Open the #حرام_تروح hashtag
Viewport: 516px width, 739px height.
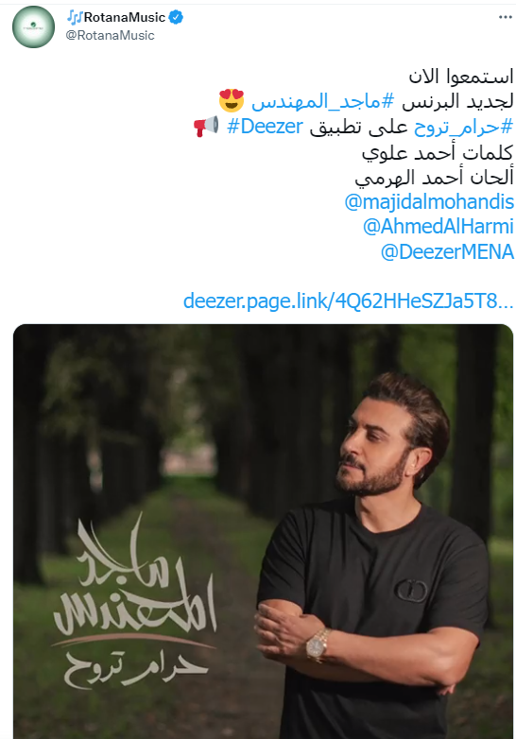[x=464, y=127]
